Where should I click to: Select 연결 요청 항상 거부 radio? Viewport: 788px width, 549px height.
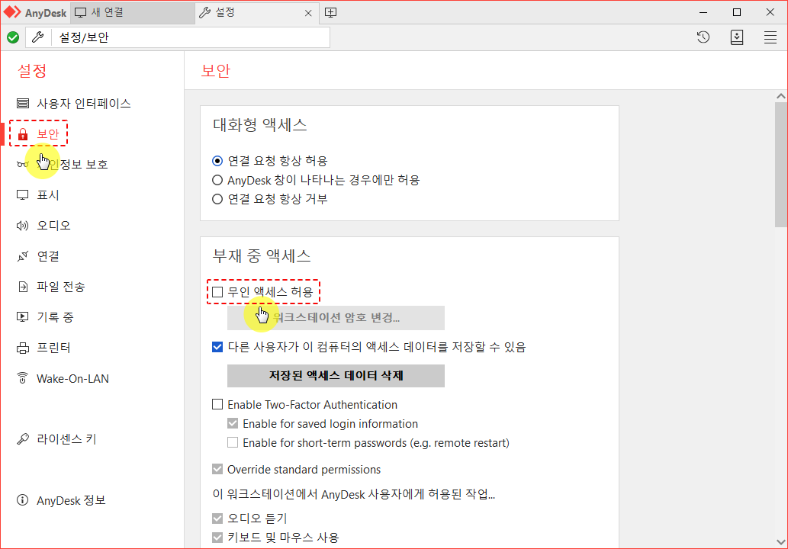pyautogui.click(x=217, y=199)
